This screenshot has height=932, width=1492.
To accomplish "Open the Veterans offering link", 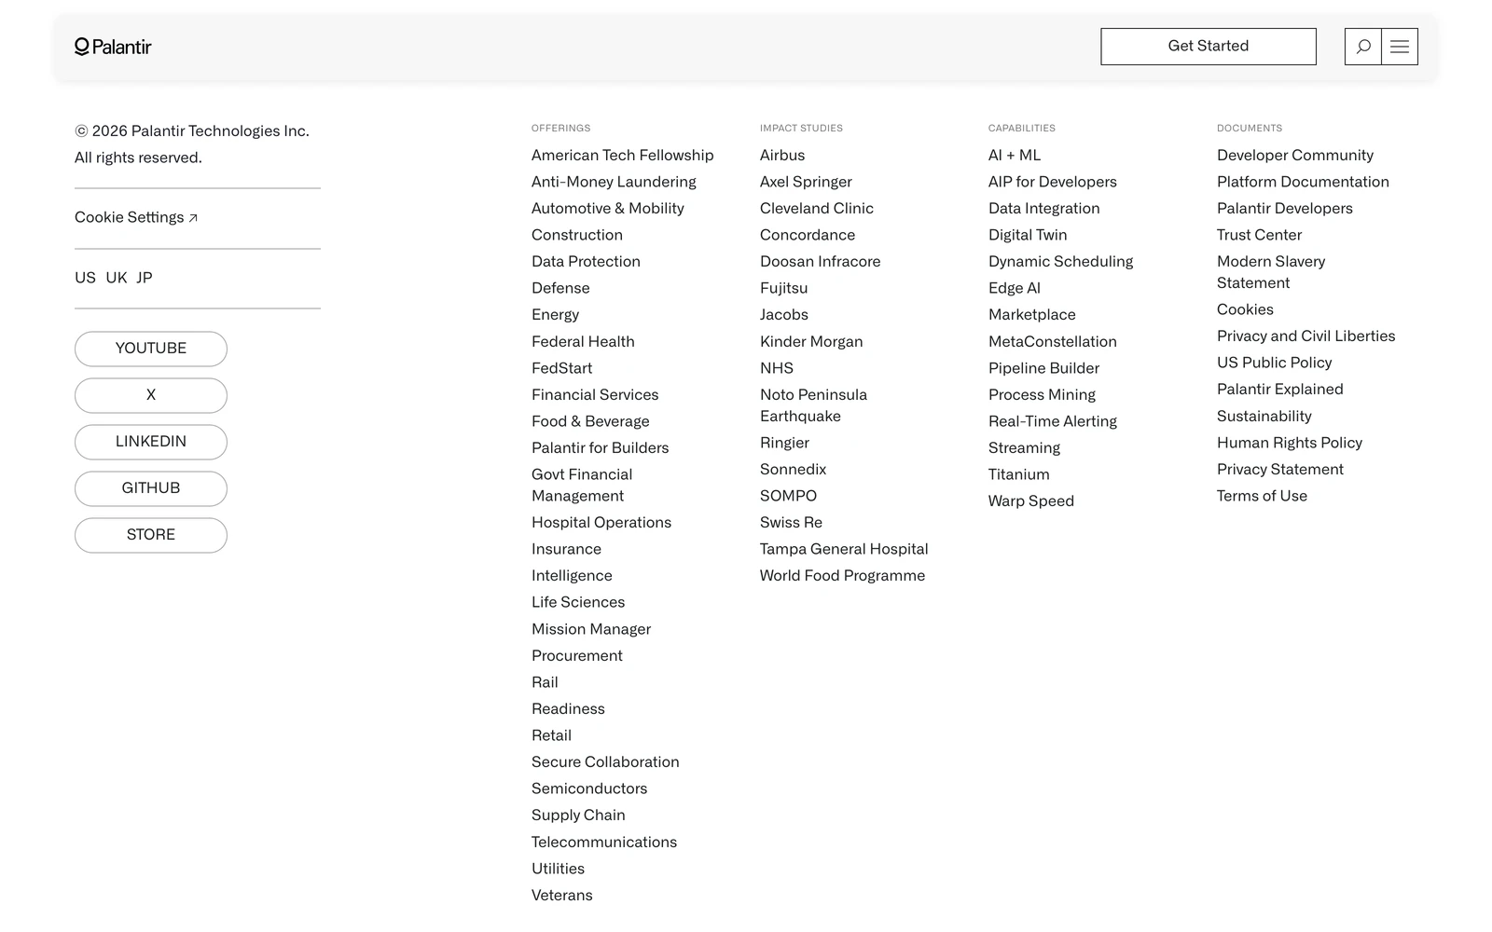I will pos(562,896).
